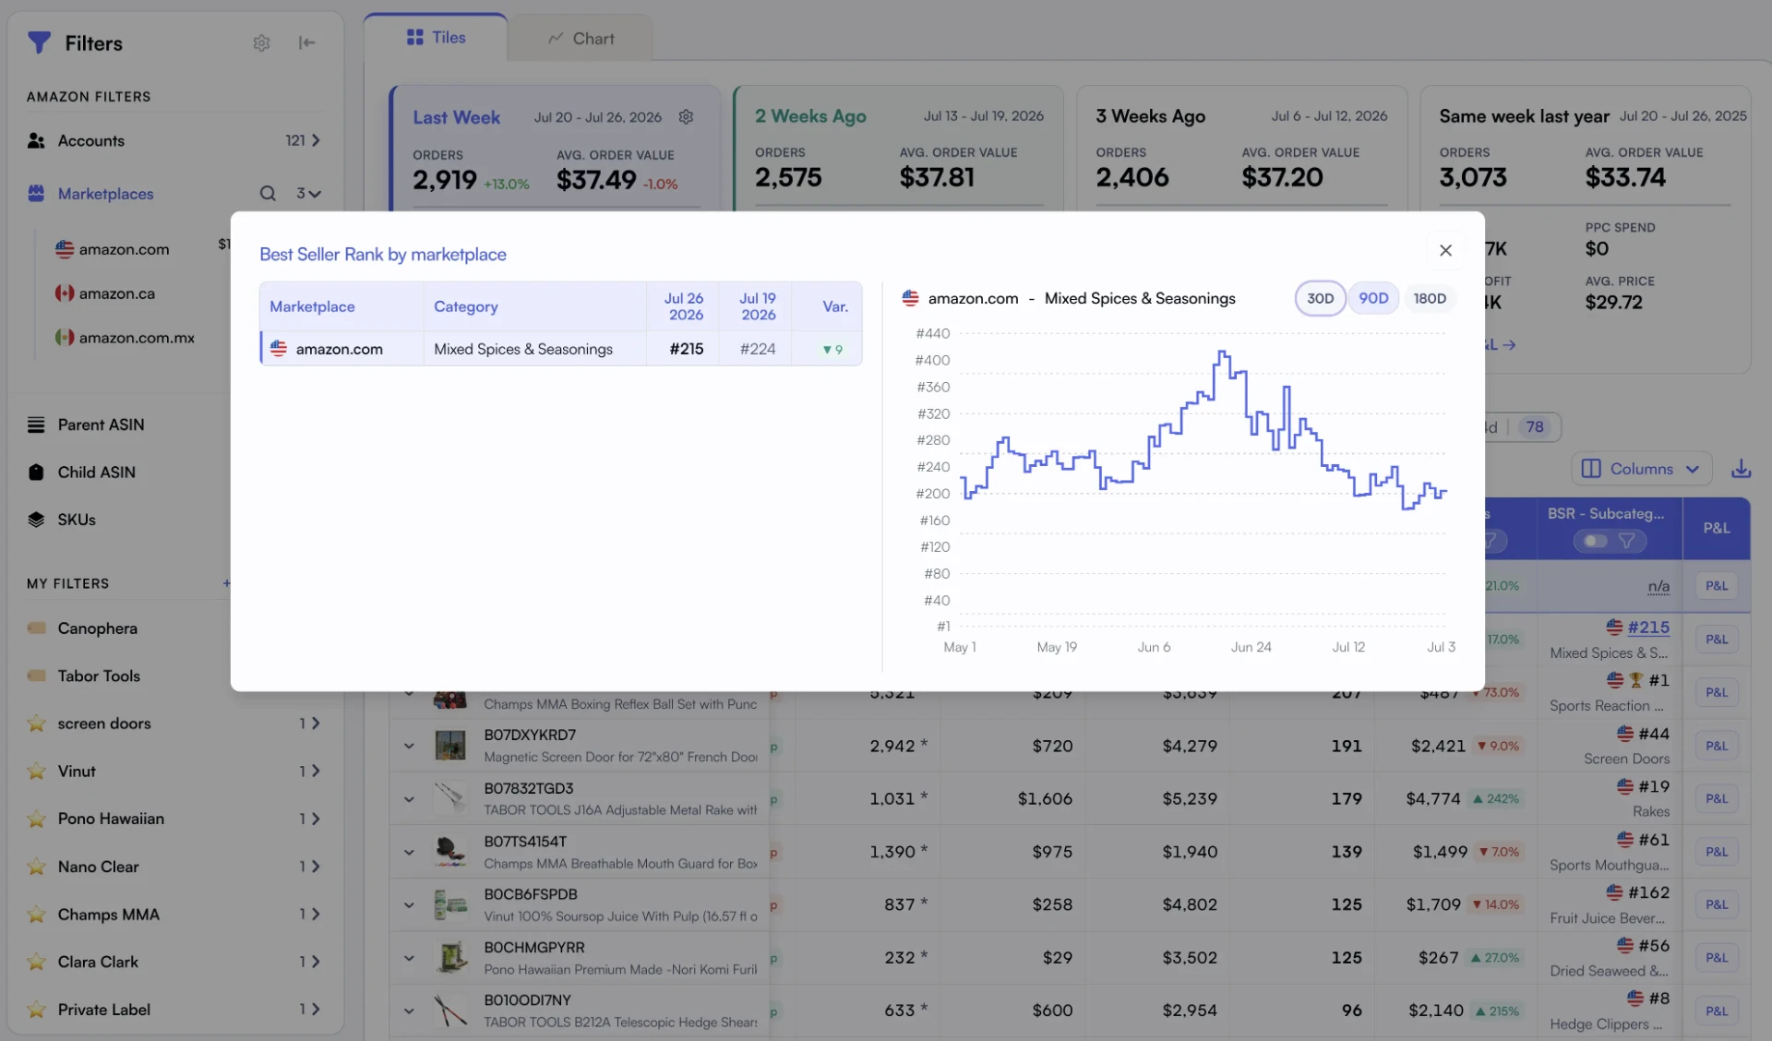Click the Filters funnel icon
1772x1041 pixels.
(x=39, y=42)
